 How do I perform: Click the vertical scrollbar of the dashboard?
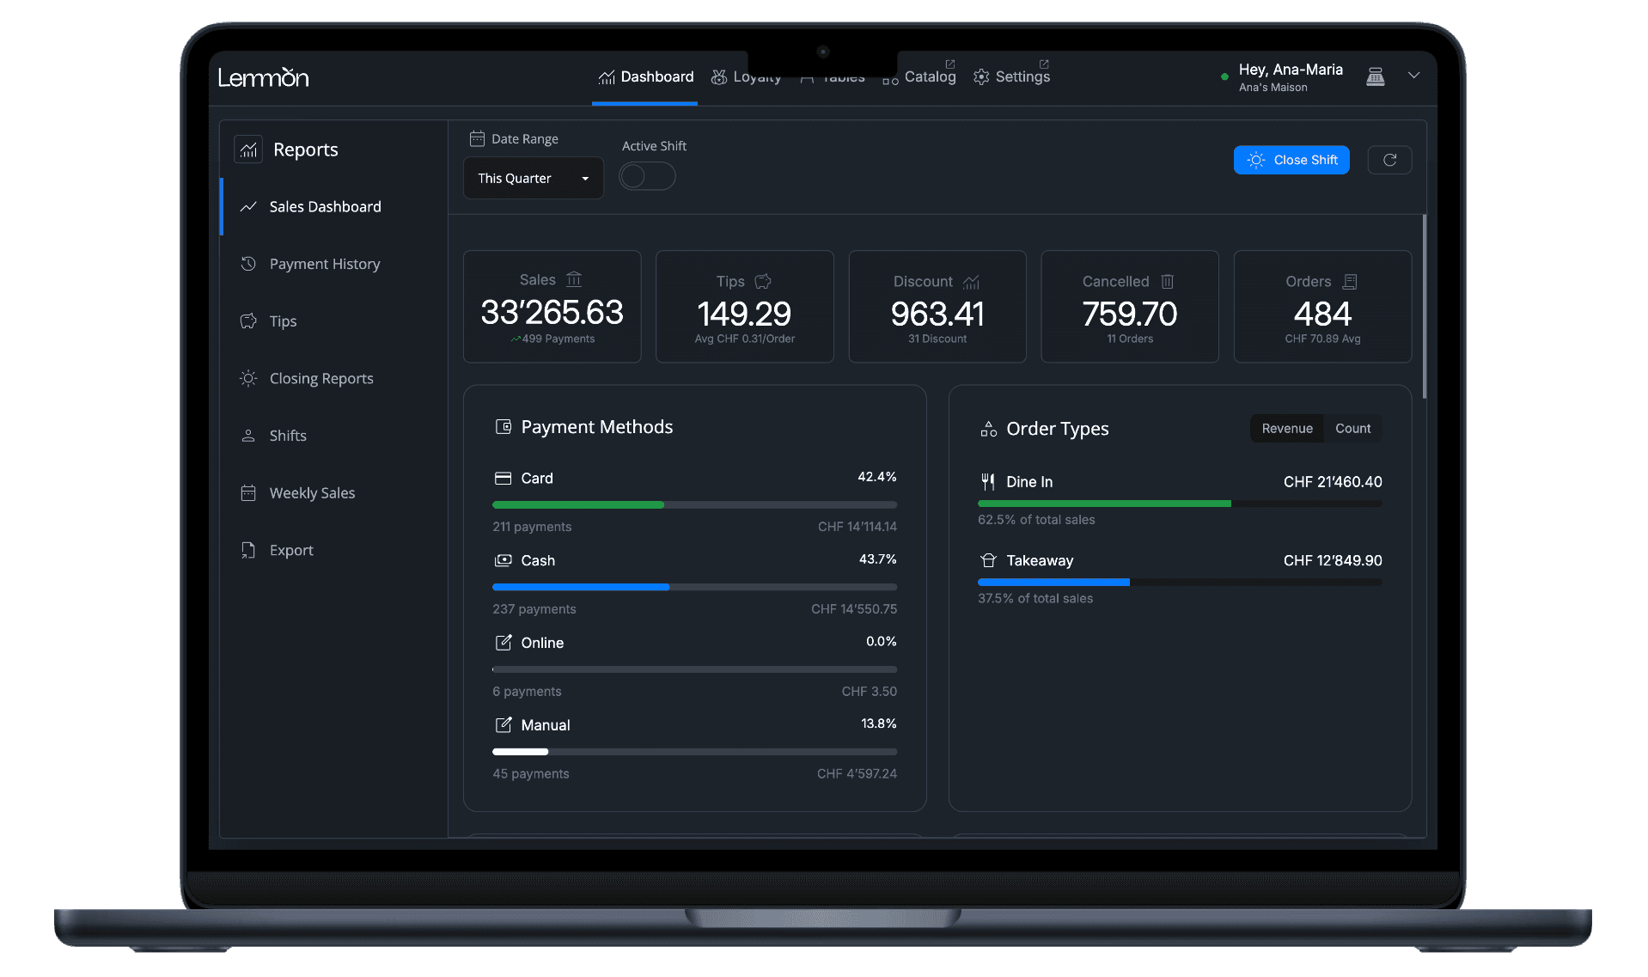tap(1424, 307)
